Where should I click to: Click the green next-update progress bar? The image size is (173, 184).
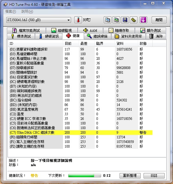[x=85, y=176]
